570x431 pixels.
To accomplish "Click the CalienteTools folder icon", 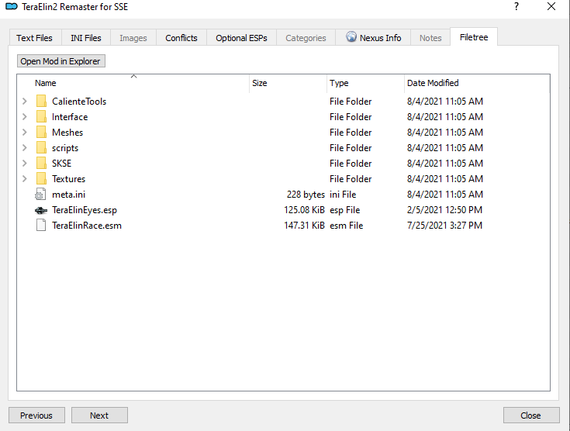I will coord(41,102).
